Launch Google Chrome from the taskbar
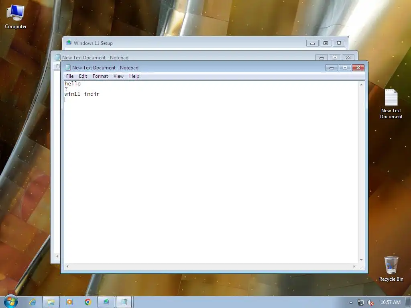Screen dimensions: 411x308 pos(88,302)
